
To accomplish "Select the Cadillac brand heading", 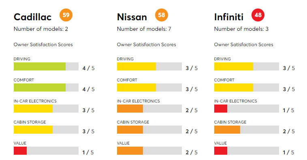I will pos(32,17).
